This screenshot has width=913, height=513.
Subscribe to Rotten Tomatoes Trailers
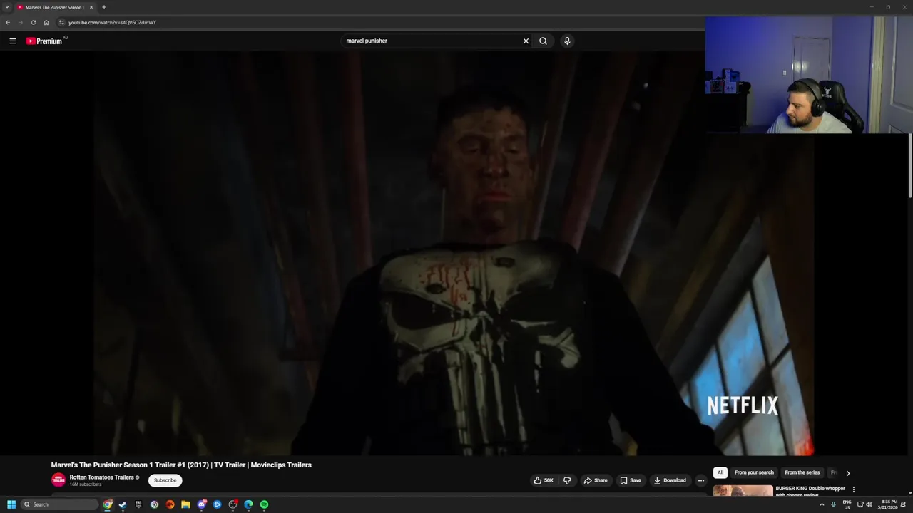tap(165, 480)
